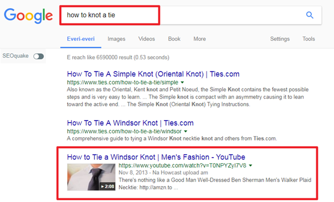Click the 'E reach like 6590000 result' stats text
Screen dimensions: 334x202
(118, 58)
